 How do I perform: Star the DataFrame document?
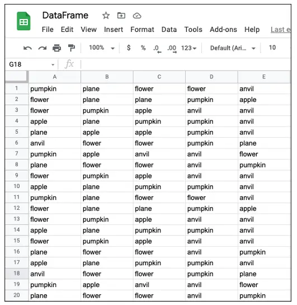coord(106,15)
